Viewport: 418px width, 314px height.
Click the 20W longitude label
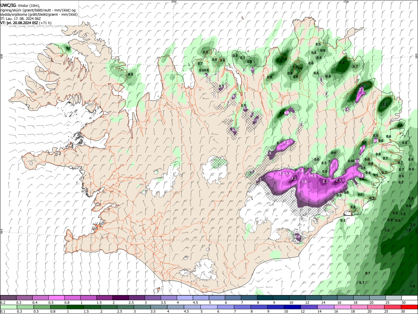coord(174,2)
